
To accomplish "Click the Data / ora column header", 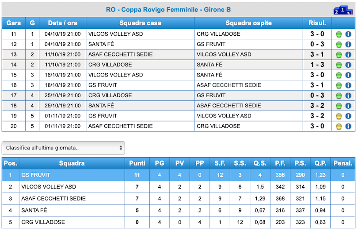I will (x=63, y=23).
